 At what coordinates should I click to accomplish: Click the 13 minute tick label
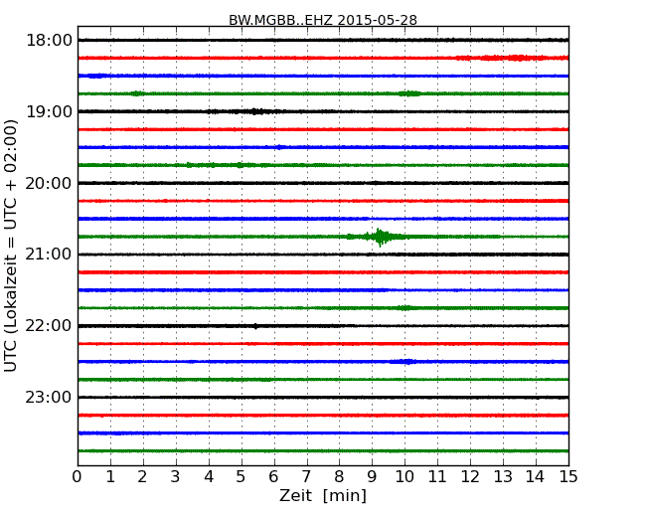coord(503,476)
